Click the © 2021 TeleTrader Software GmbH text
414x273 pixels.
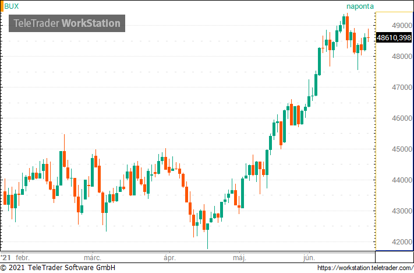[58, 268]
